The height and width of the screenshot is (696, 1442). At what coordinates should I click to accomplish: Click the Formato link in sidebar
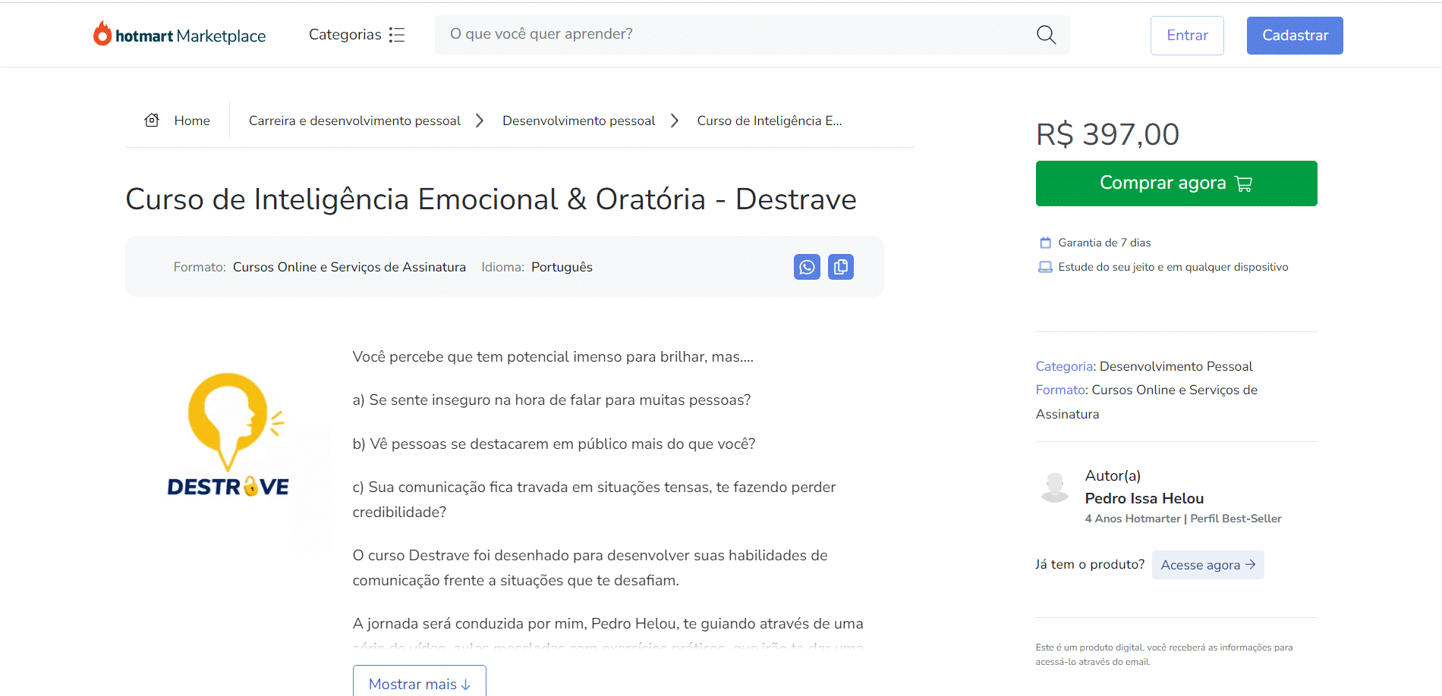pos(1060,390)
